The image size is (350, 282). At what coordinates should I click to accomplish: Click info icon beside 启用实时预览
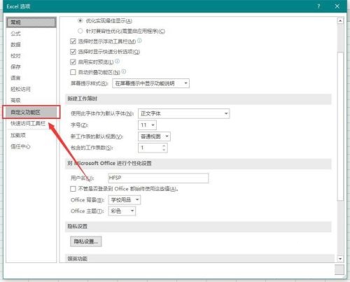coord(118,61)
